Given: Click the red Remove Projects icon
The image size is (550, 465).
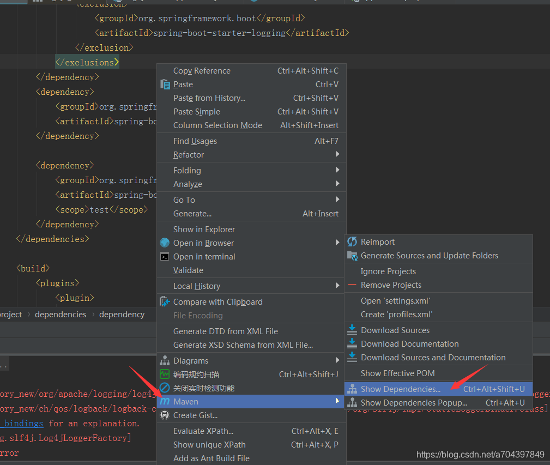Looking at the screenshot, I should tap(352, 285).
